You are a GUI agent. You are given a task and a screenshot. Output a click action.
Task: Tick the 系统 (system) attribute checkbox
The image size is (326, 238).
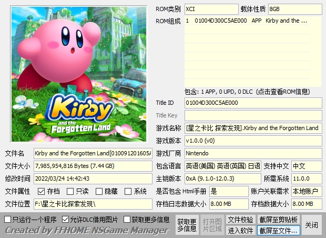[128, 191]
